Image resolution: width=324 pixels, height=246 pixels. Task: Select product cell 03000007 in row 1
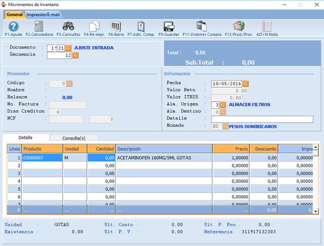[42, 158]
